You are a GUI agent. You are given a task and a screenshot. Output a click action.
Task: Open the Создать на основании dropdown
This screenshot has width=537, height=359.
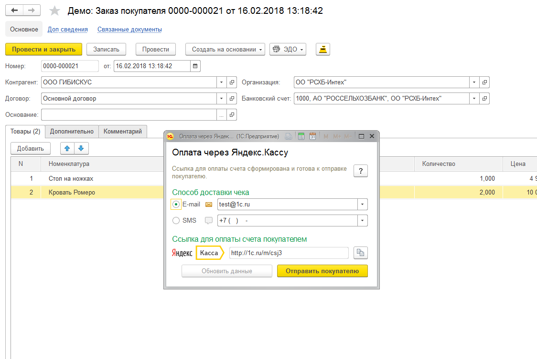click(226, 49)
